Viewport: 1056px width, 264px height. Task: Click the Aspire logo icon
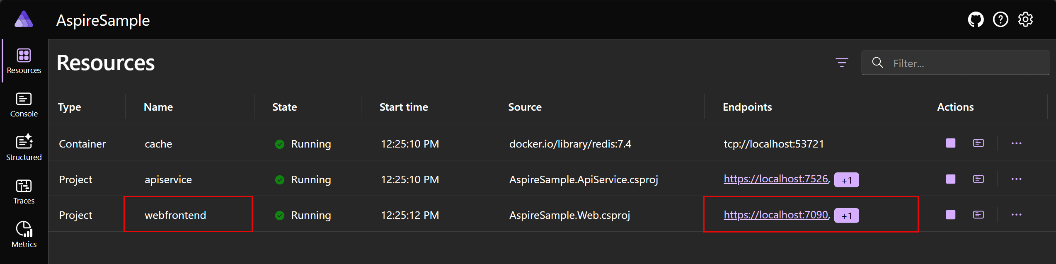click(24, 19)
